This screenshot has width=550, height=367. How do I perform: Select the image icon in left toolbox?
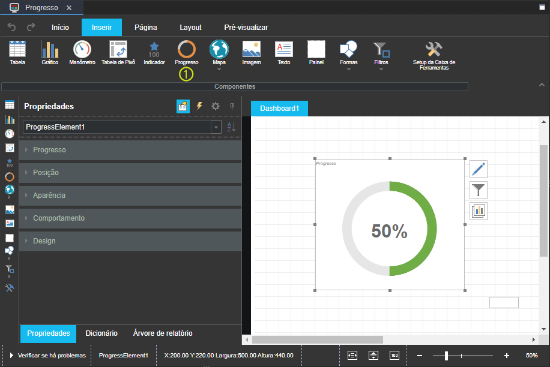(10, 209)
